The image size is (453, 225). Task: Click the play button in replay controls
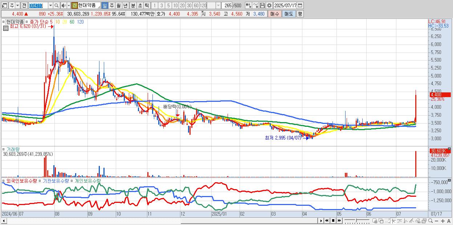tap(321, 221)
